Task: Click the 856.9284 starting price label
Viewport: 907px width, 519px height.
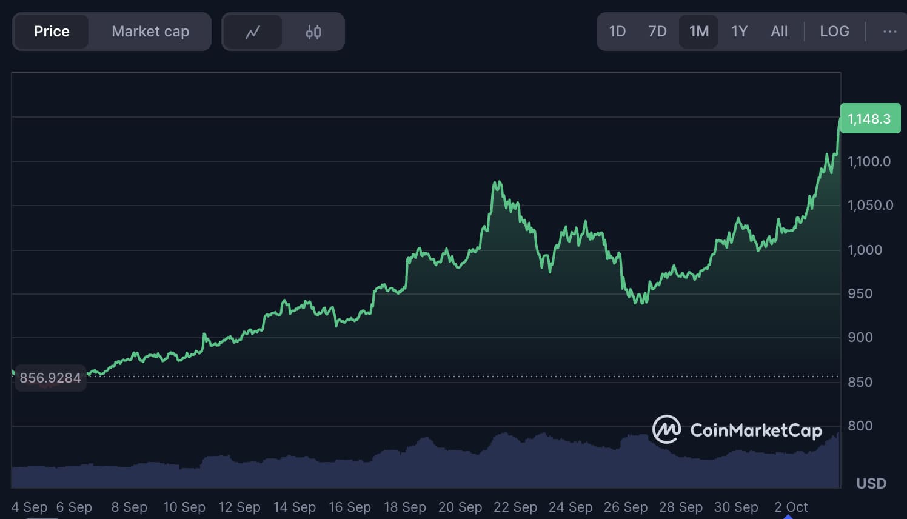Action: click(50, 378)
